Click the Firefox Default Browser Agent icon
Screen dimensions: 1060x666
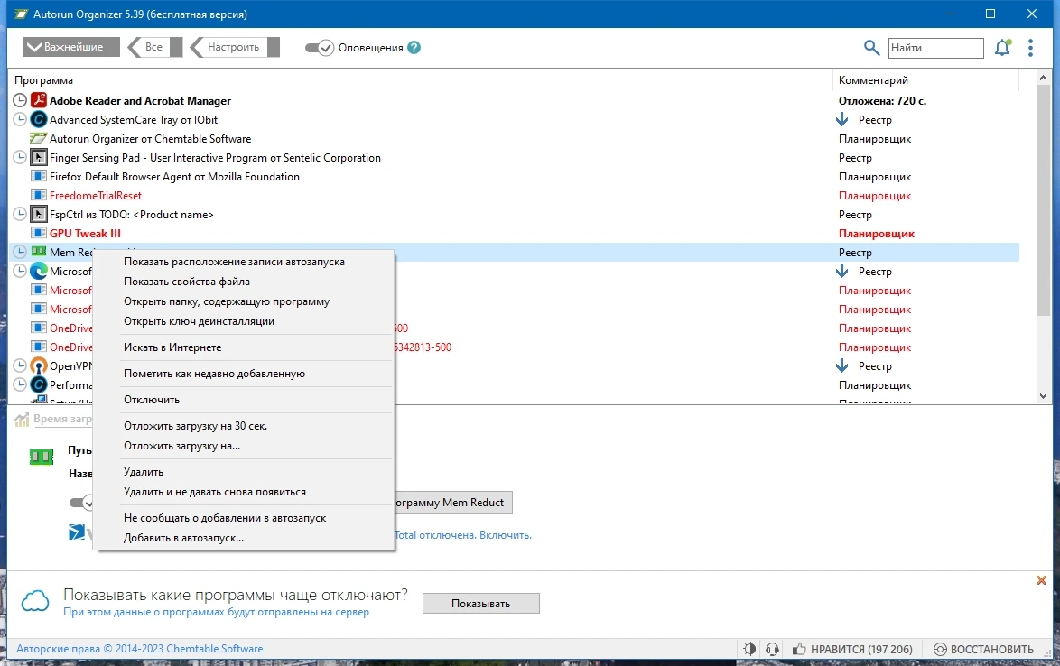(x=39, y=176)
